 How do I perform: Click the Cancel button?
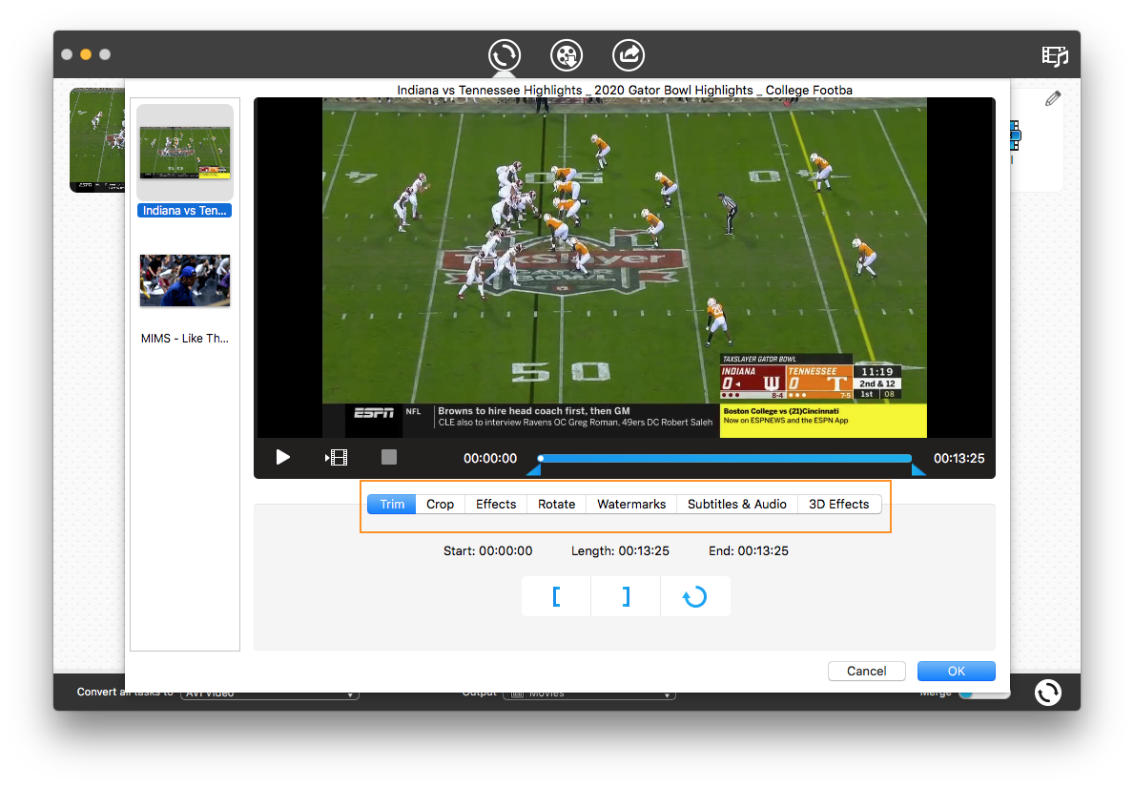coord(866,672)
